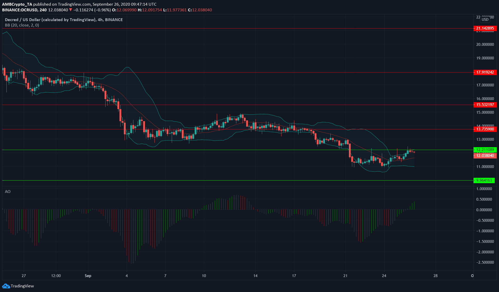Select the 15.532197 price label
The width and height of the screenshot is (499, 292).
(x=485, y=105)
